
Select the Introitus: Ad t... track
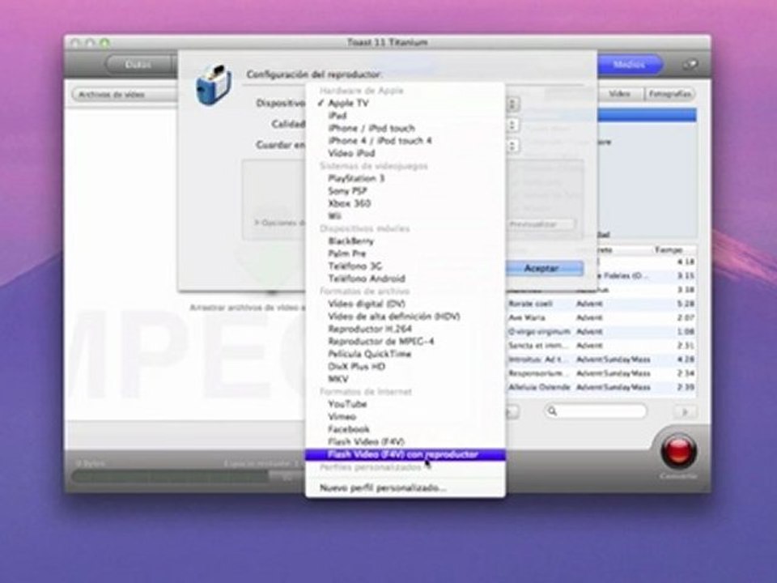click(x=601, y=359)
